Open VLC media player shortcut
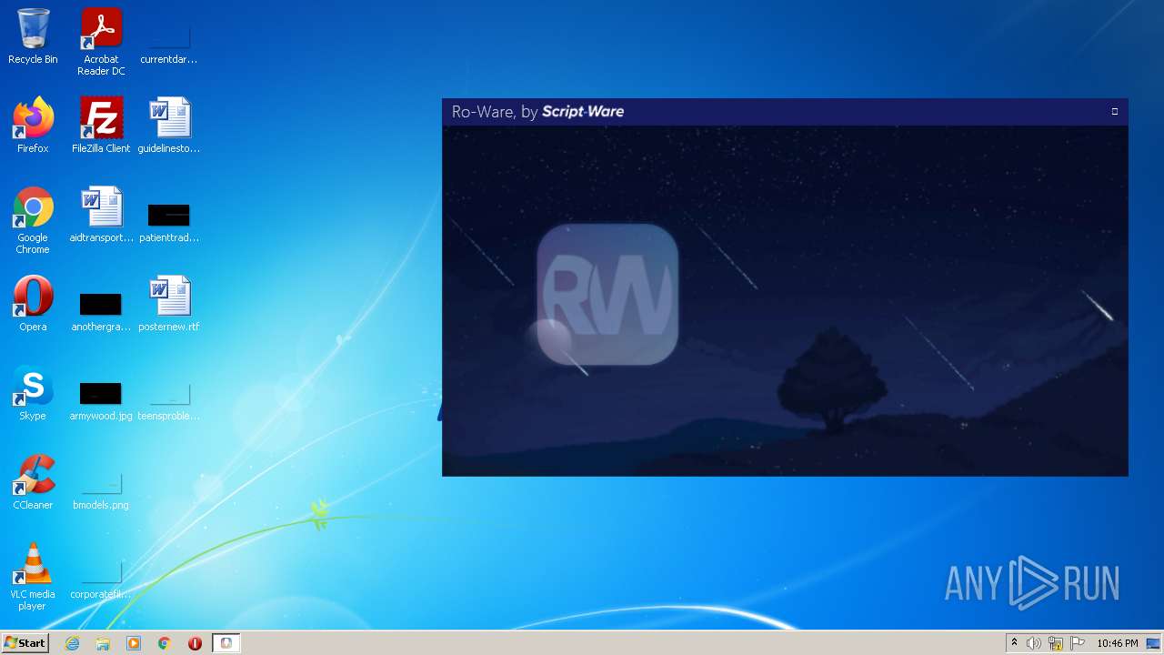 coord(33,576)
